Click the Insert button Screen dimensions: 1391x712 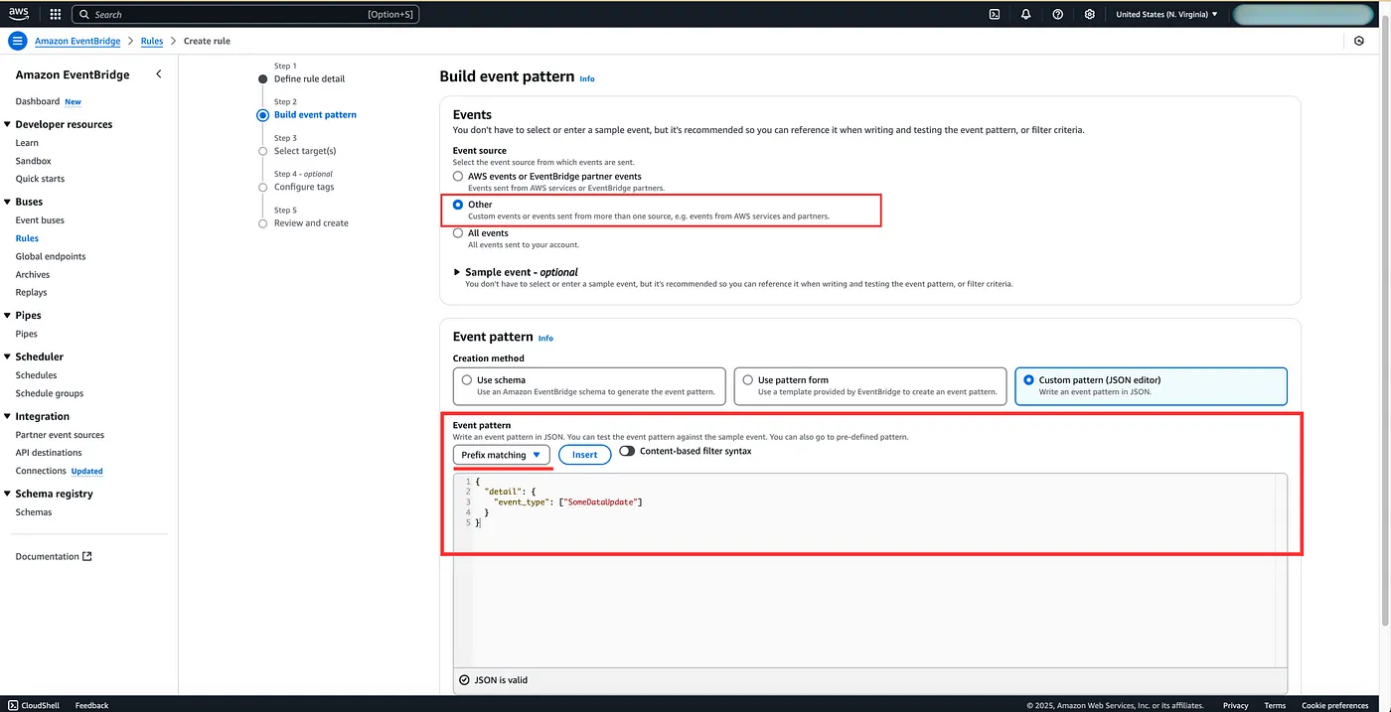[x=584, y=455]
